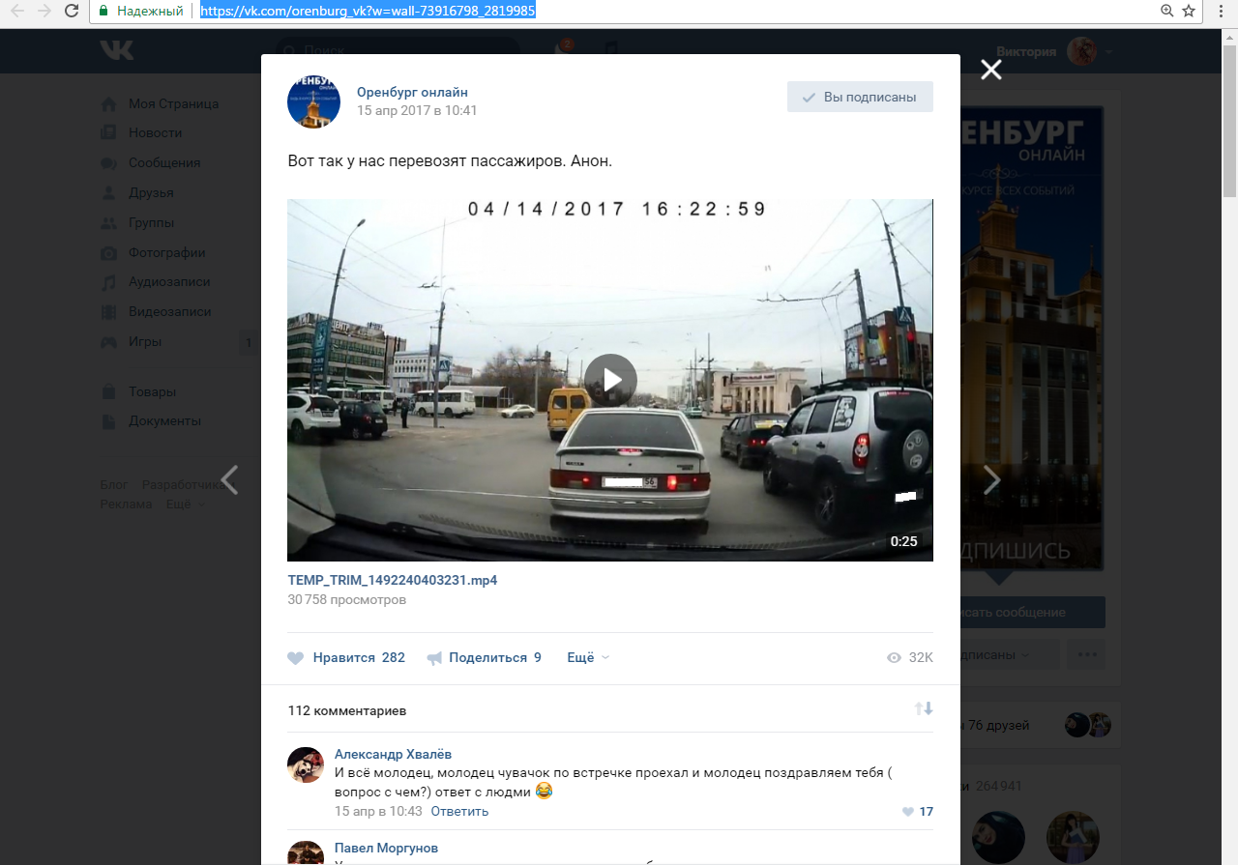Screen dimensions: 1238x865
Task: Close the post popup with the X icon
Action: [990, 70]
